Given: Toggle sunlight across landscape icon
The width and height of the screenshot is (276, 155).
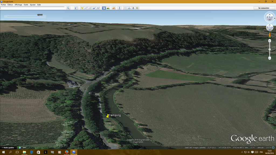Looking at the screenshot, I should (108, 8).
